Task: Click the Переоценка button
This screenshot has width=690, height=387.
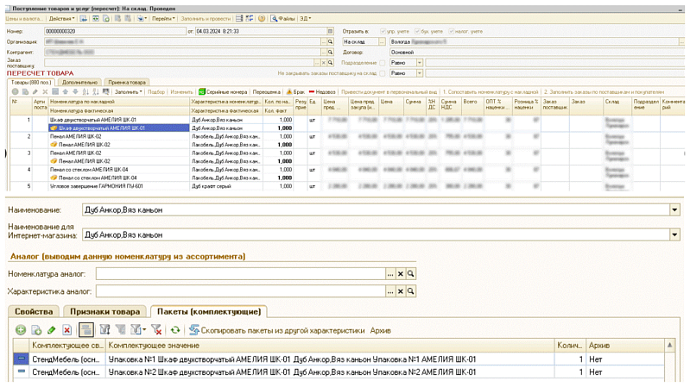Action: [267, 92]
